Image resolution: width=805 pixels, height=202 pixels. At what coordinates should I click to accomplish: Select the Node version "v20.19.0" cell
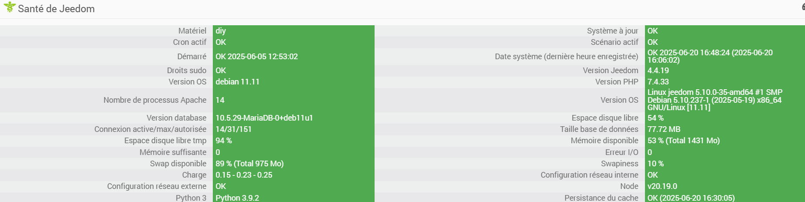(662, 186)
